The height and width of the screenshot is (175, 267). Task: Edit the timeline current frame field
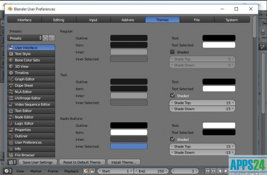pyautogui.click(x=185, y=171)
